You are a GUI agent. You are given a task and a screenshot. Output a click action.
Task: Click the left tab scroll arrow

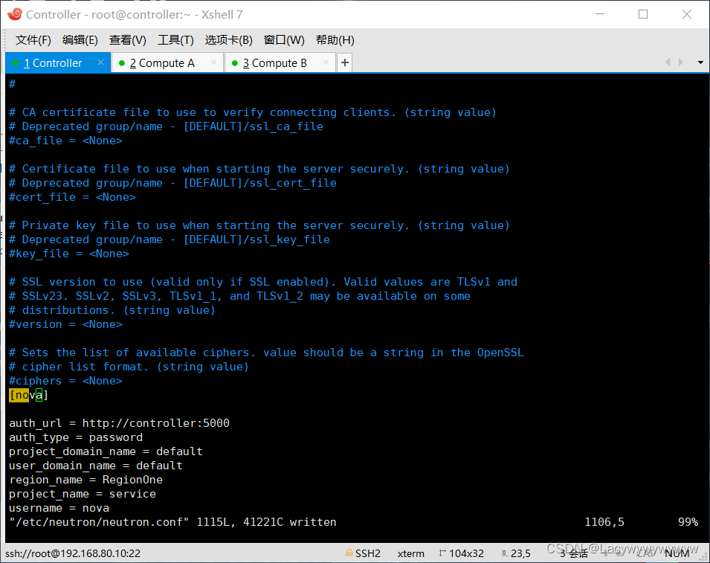click(668, 62)
